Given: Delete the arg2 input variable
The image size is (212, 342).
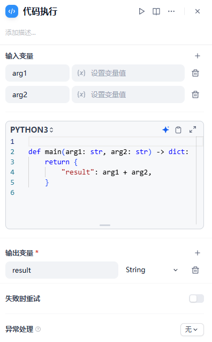Looking at the screenshot, I should pos(195,94).
